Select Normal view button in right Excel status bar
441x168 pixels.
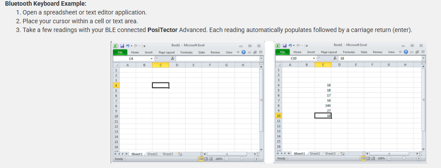[x=363, y=158]
